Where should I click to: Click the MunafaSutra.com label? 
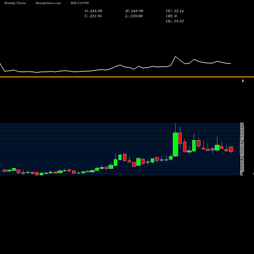(48, 3)
